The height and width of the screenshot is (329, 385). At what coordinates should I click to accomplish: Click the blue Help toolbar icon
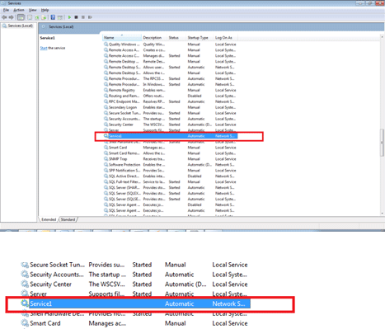pos(53,17)
